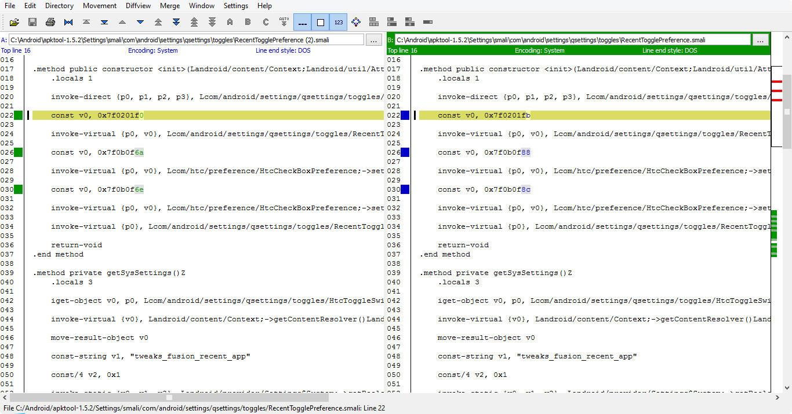Jump to first delta toolbar icon
This screenshot has width=792, height=414.
[x=86, y=22]
